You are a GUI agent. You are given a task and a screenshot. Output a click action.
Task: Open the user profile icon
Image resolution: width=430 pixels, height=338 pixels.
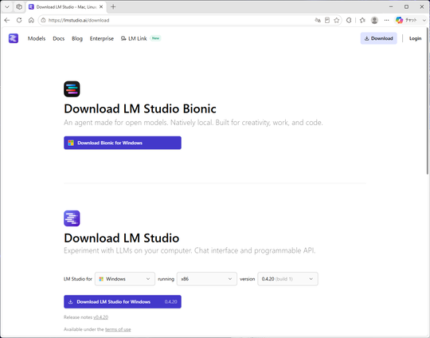(x=374, y=20)
